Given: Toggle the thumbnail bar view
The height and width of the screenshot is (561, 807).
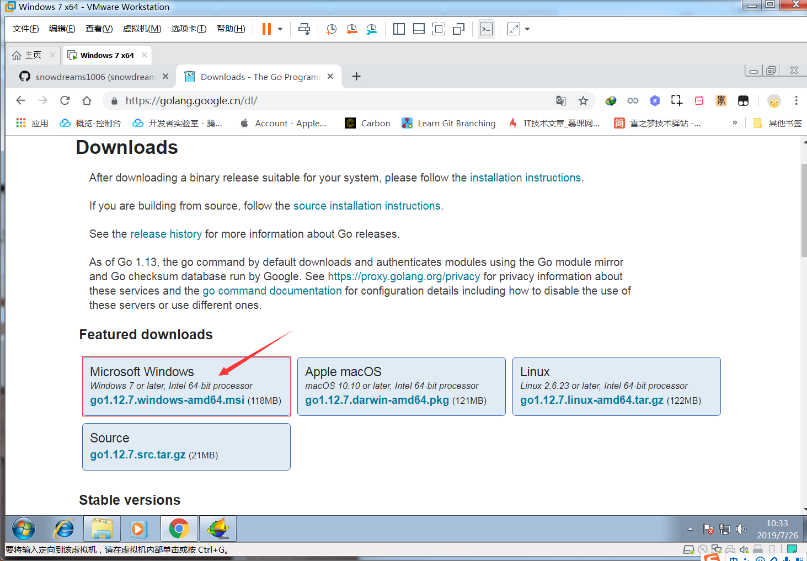Looking at the screenshot, I should point(419,29).
